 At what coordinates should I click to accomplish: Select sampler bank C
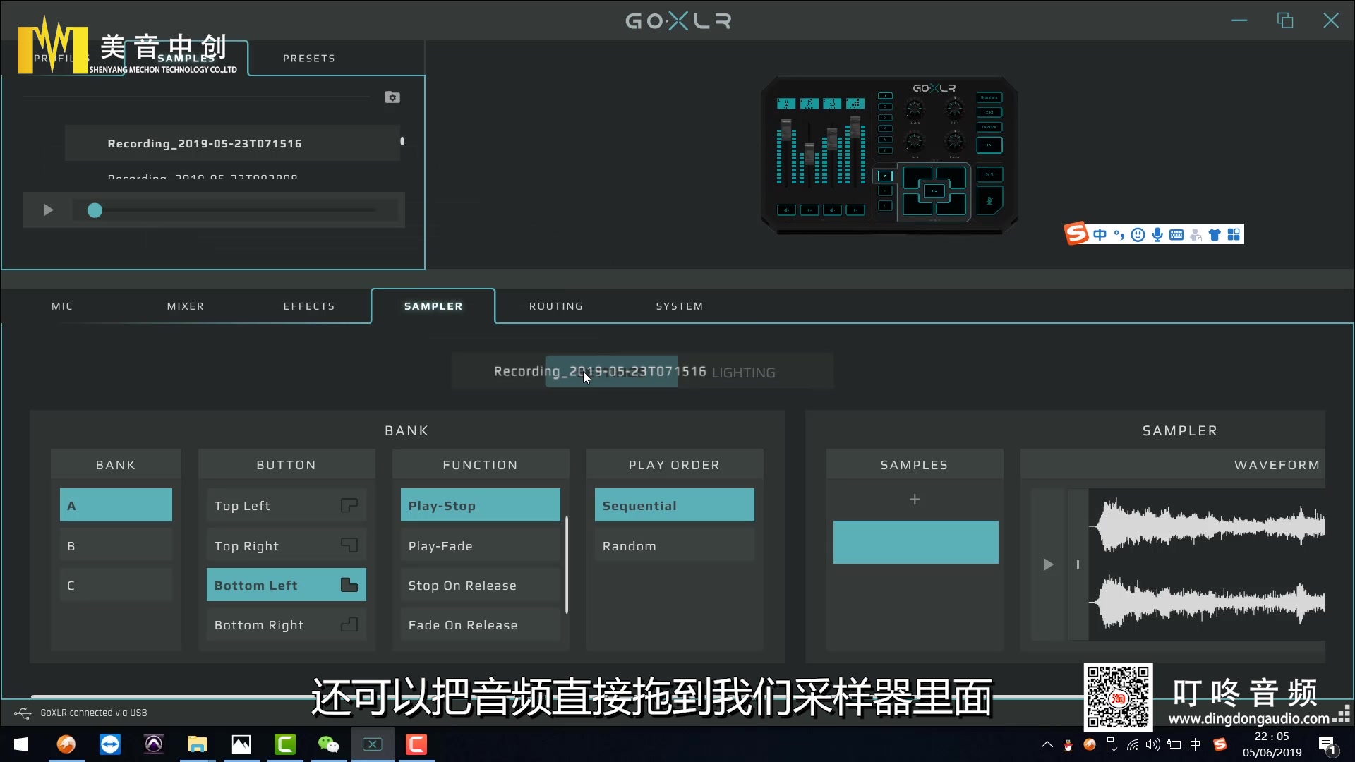click(116, 585)
